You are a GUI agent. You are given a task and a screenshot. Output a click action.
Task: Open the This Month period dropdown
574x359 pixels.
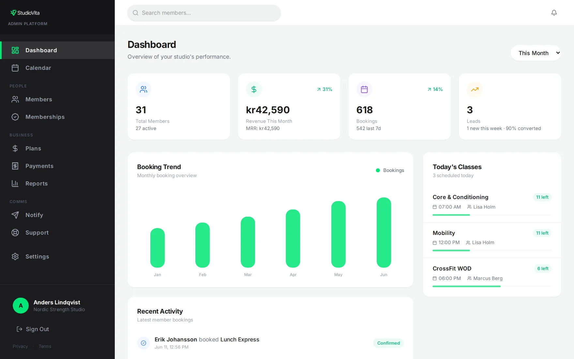pos(536,53)
